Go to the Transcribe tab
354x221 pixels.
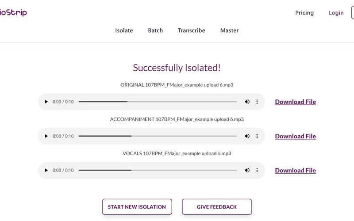(x=191, y=30)
